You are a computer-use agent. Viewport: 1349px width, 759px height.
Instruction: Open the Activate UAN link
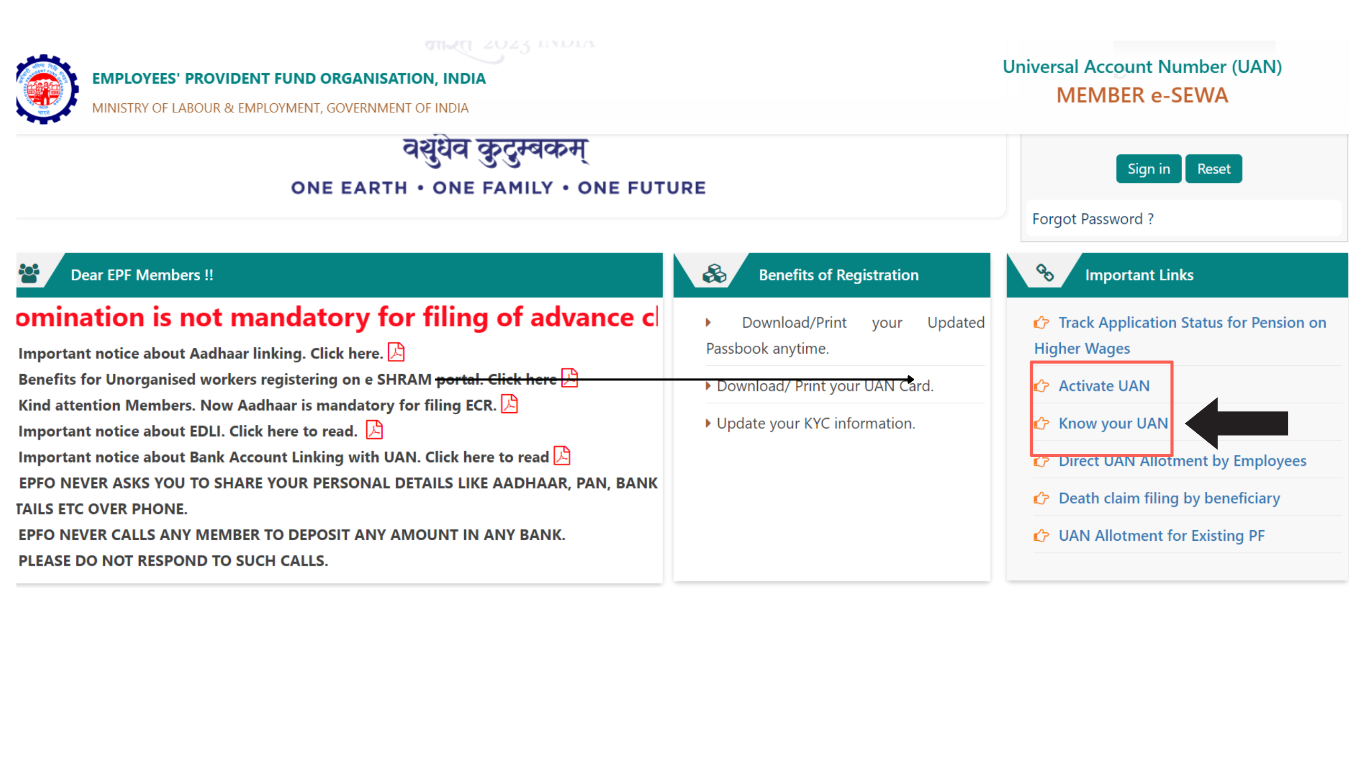click(x=1104, y=386)
